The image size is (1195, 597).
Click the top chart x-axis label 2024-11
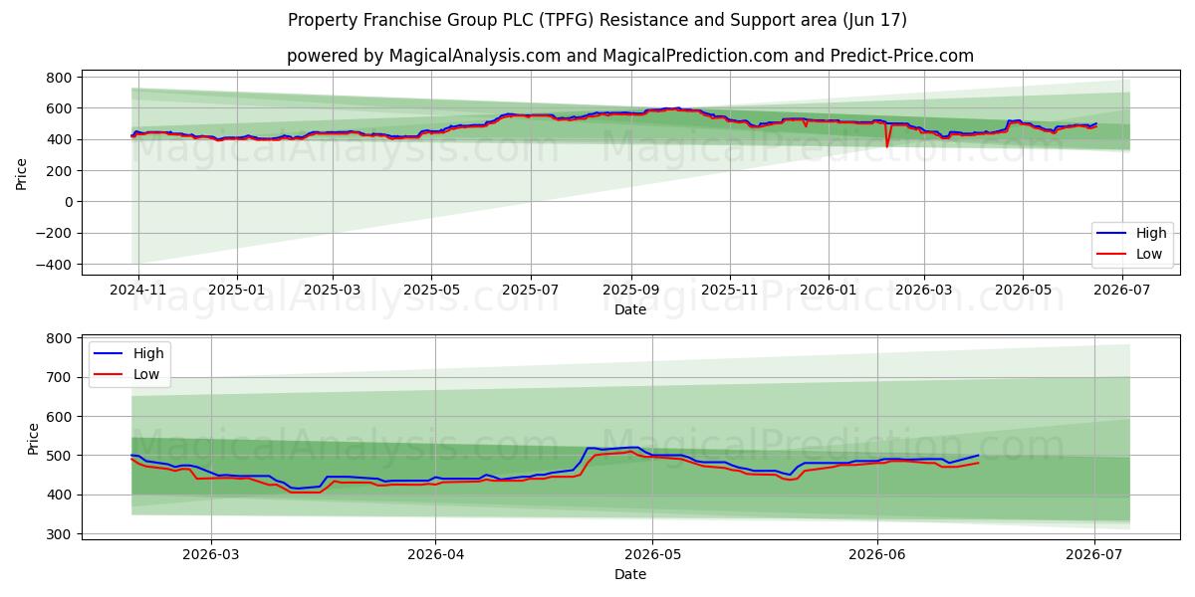[x=138, y=290]
